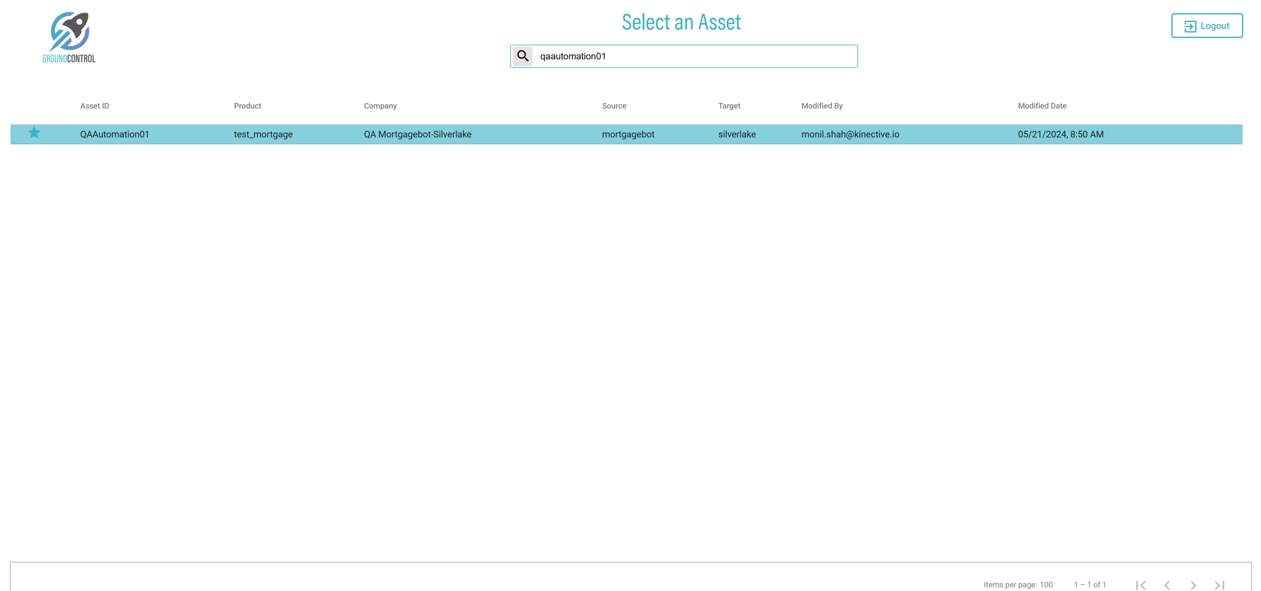1261x591 pixels.
Task: Click the QA Mortgagebot-Silverlake company cell
Action: (417, 134)
